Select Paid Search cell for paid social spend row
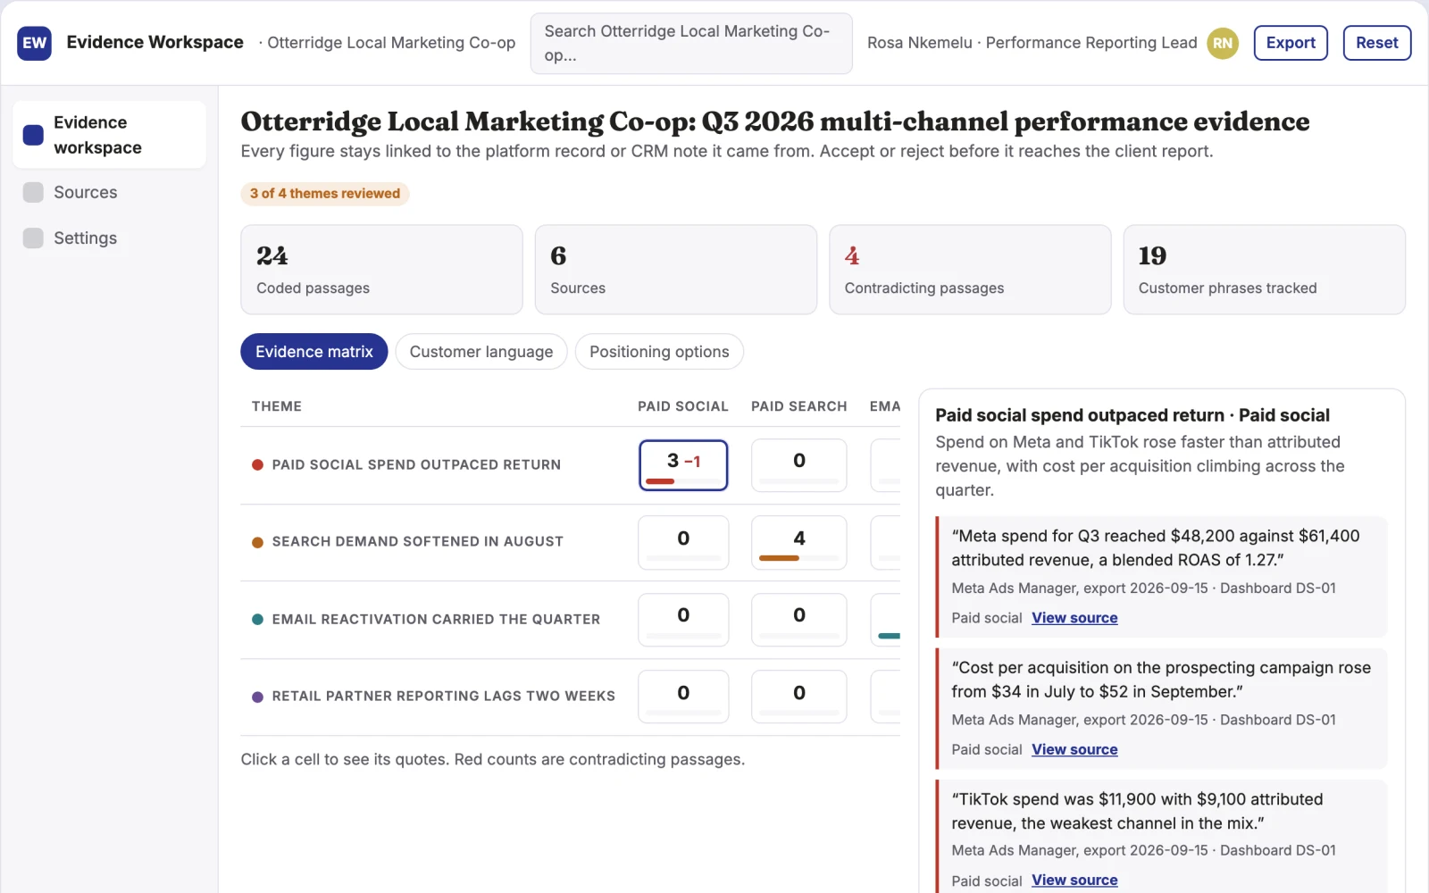The image size is (1429, 893). (799, 465)
